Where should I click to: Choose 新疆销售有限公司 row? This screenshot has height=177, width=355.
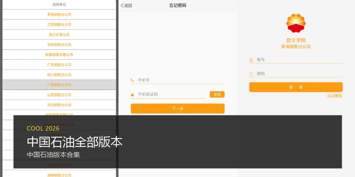(x=59, y=54)
